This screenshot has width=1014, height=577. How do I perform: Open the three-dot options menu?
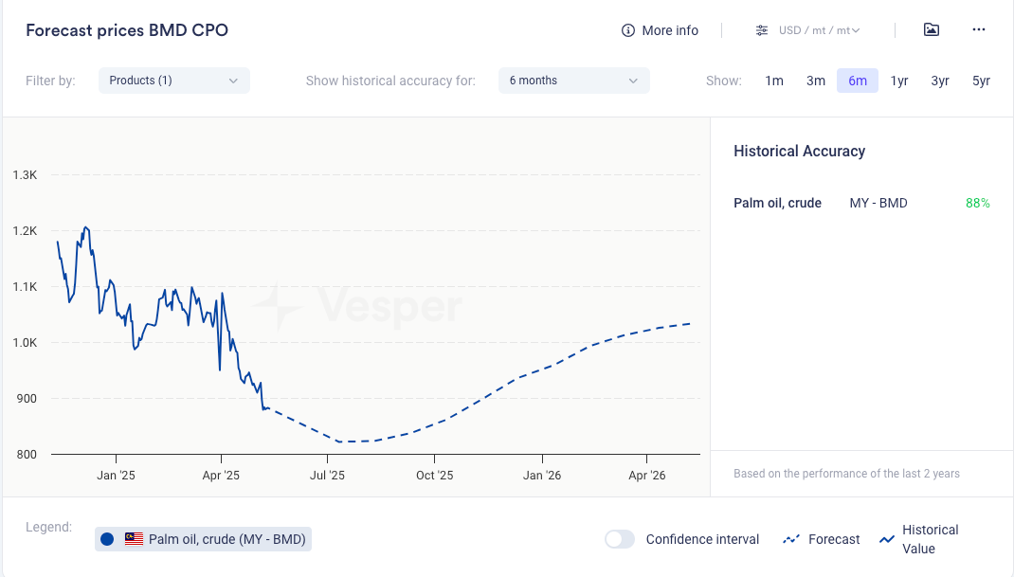979,29
